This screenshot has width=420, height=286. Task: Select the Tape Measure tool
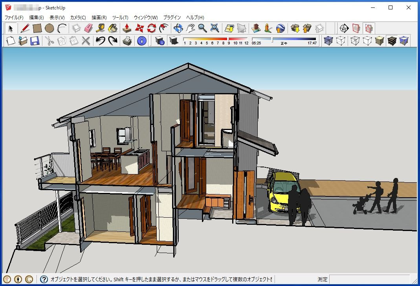101,28
